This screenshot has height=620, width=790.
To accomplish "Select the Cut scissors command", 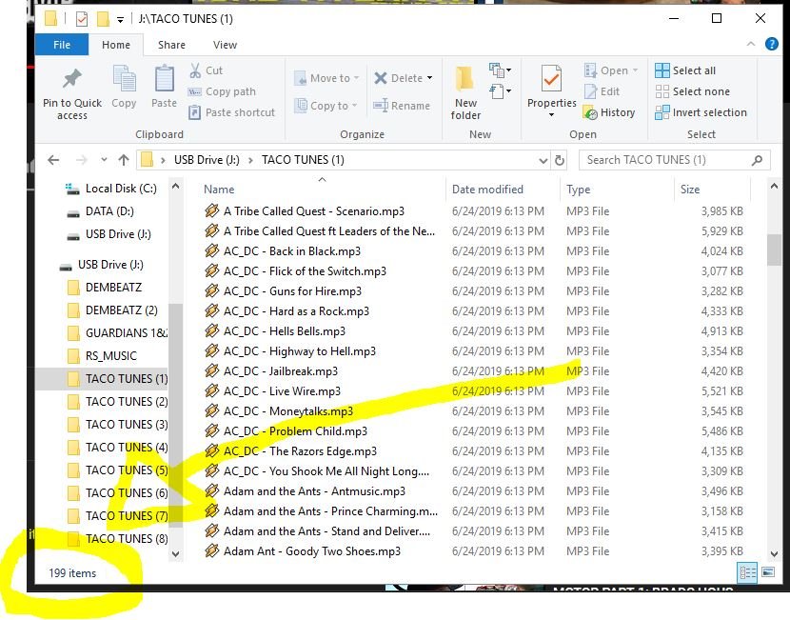I will coord(206,70).
